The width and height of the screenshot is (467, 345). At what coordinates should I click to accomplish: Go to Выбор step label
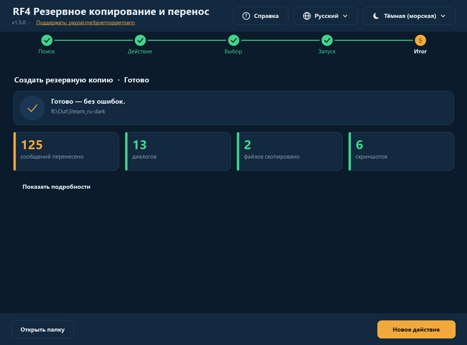pos(233,51)
